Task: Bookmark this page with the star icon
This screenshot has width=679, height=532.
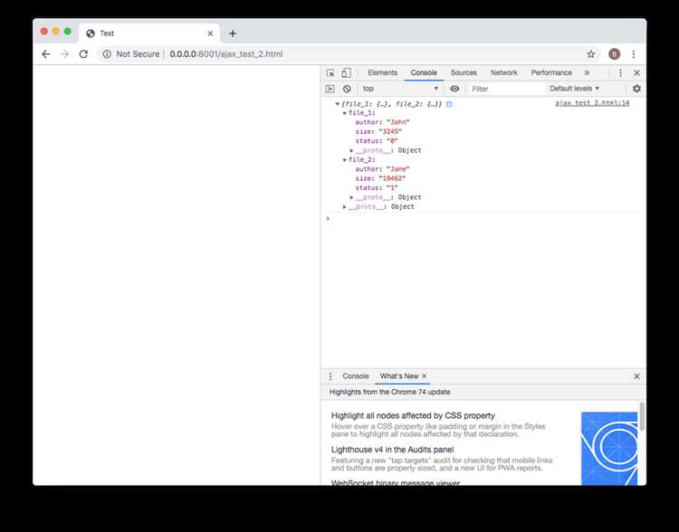Action: (590, 54)
